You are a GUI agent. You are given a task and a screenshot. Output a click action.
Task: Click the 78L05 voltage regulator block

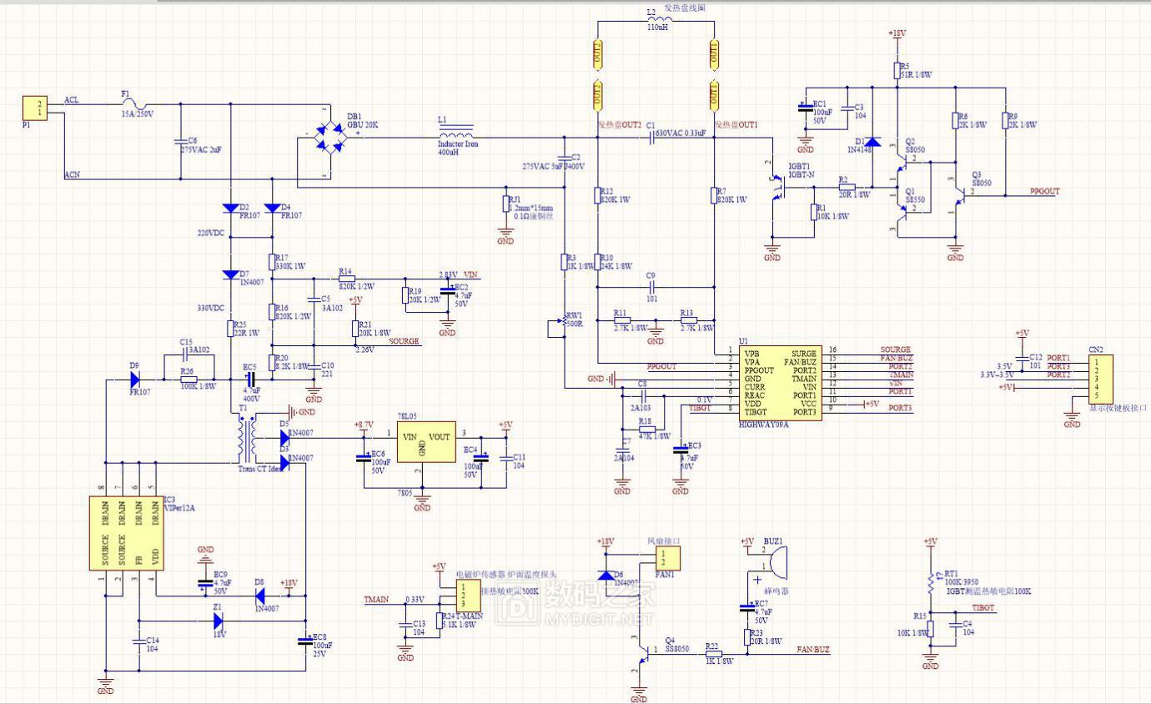click(425, 442)
